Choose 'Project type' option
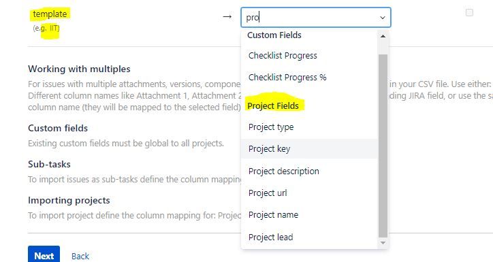The image size is (493, 262). click(309, 127)
